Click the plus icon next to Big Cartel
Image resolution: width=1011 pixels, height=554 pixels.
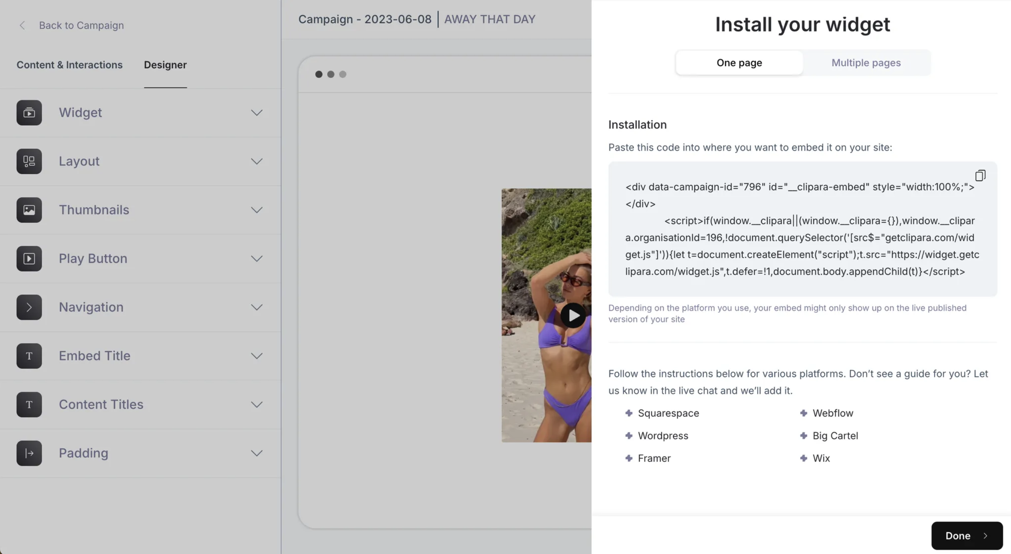[x=803, y=435]
